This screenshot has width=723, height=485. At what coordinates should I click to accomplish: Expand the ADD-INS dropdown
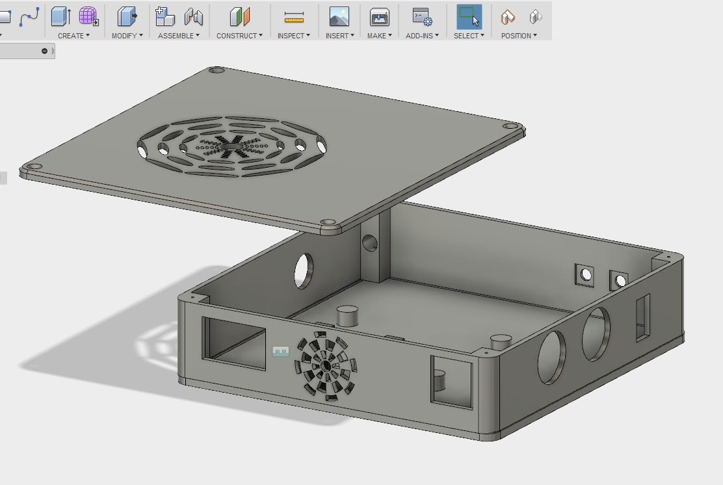[423, 36]
